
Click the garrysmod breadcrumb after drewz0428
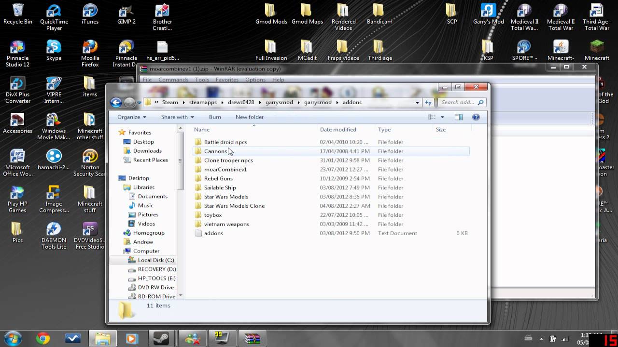(279, 102)
